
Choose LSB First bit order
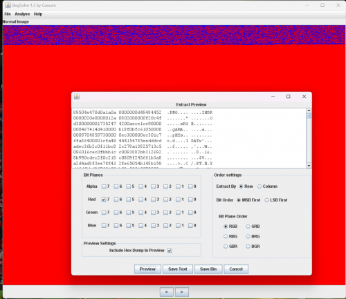tap(267, 200)
